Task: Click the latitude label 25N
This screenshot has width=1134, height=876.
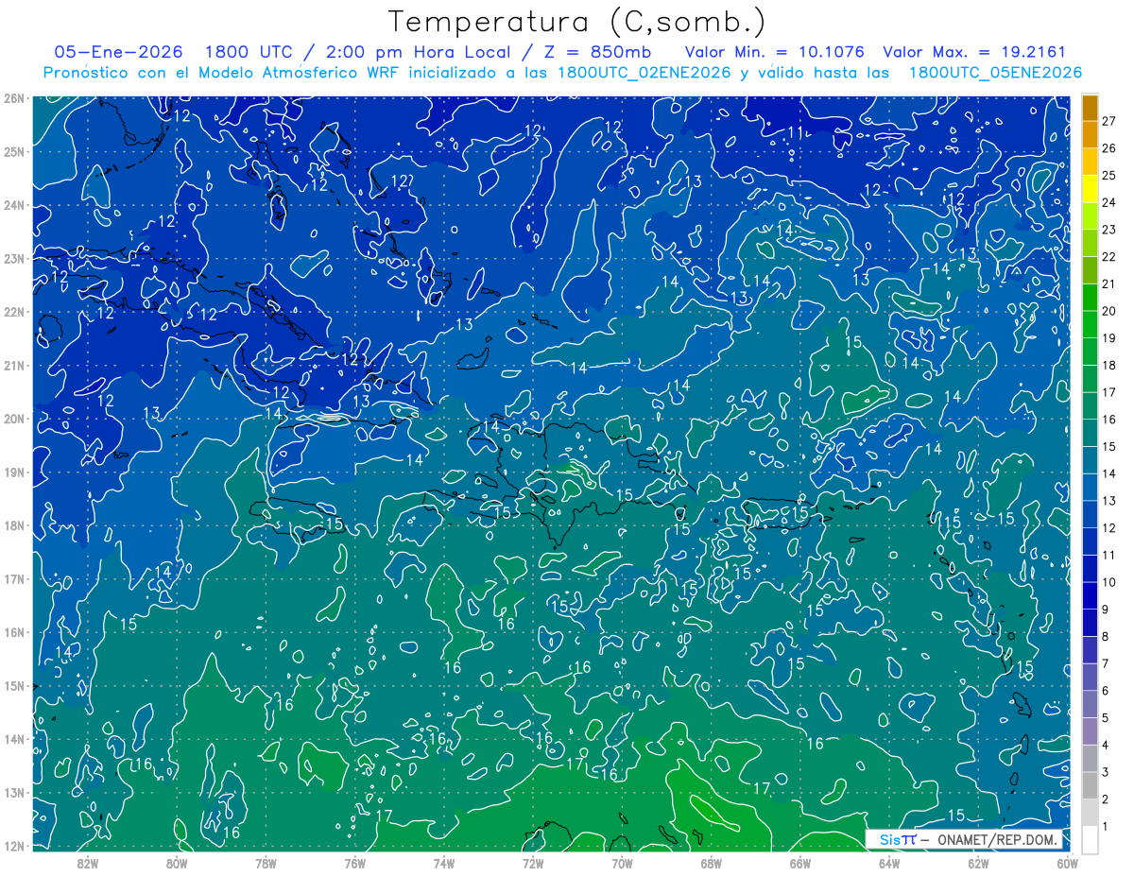Action: (13, 152)
